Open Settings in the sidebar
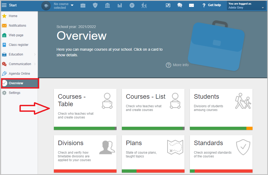This screenshot has width=268, height=175. (19, 93)
